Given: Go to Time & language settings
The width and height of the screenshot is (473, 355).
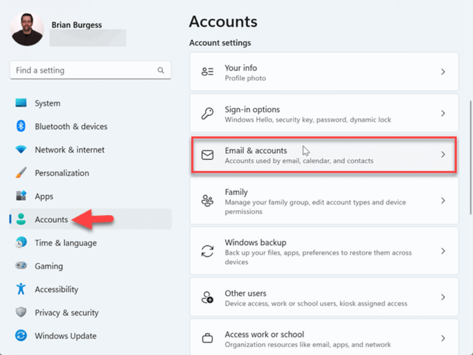Looking at the screenshot, I should (x=65, y=243).
